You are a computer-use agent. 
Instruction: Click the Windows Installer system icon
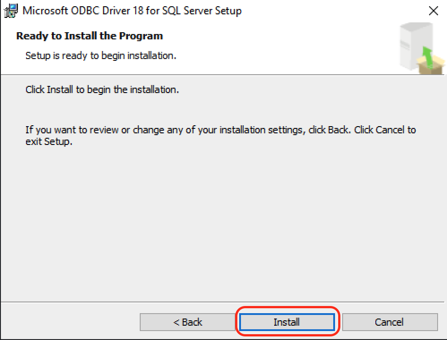point(11,10)
